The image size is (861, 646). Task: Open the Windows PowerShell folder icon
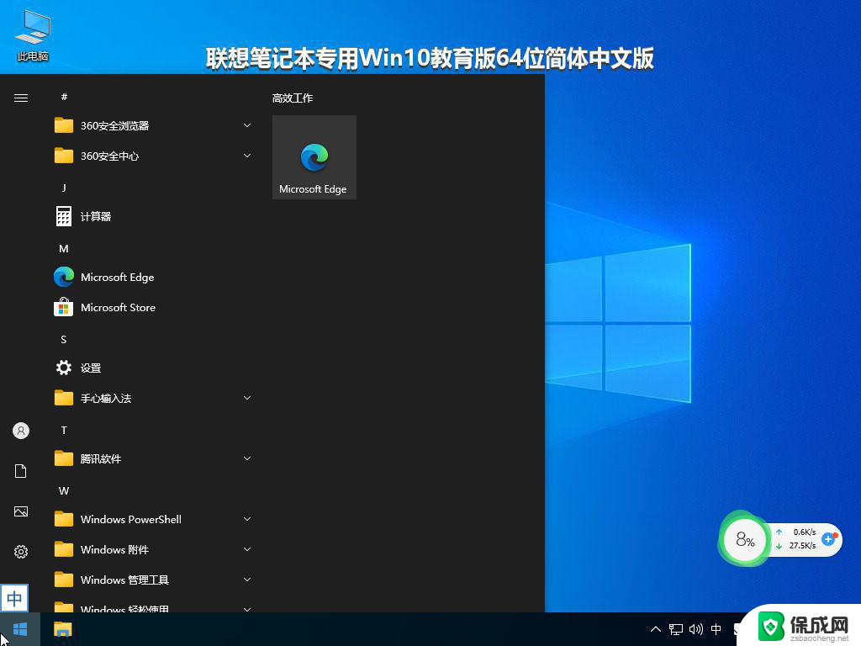click(64, 519)
